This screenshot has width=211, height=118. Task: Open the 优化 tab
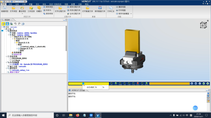38,4
